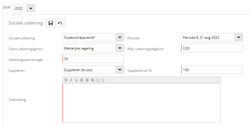Save the Sociale uitkering record
Screen dimensions: 250x126
[x=50, y=23]
